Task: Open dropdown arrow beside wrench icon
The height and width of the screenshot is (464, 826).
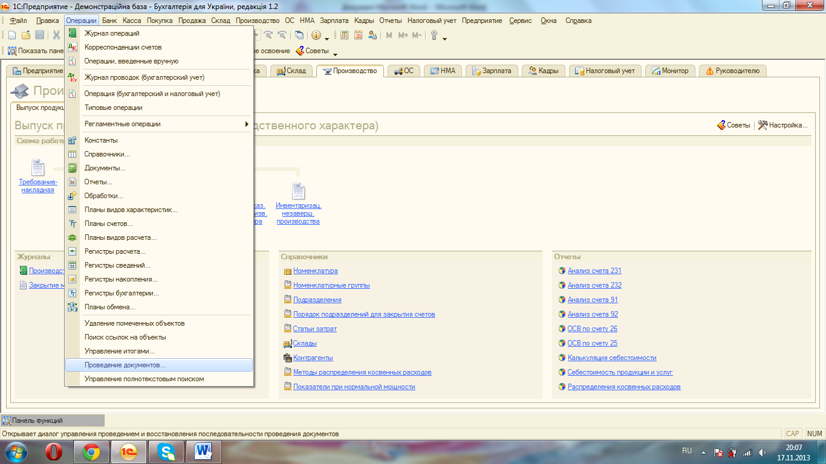Action: coord(444,39)
